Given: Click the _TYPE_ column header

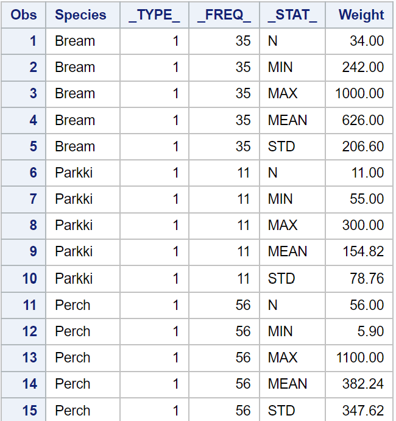Looking at the screenshot, I should 154,15.
